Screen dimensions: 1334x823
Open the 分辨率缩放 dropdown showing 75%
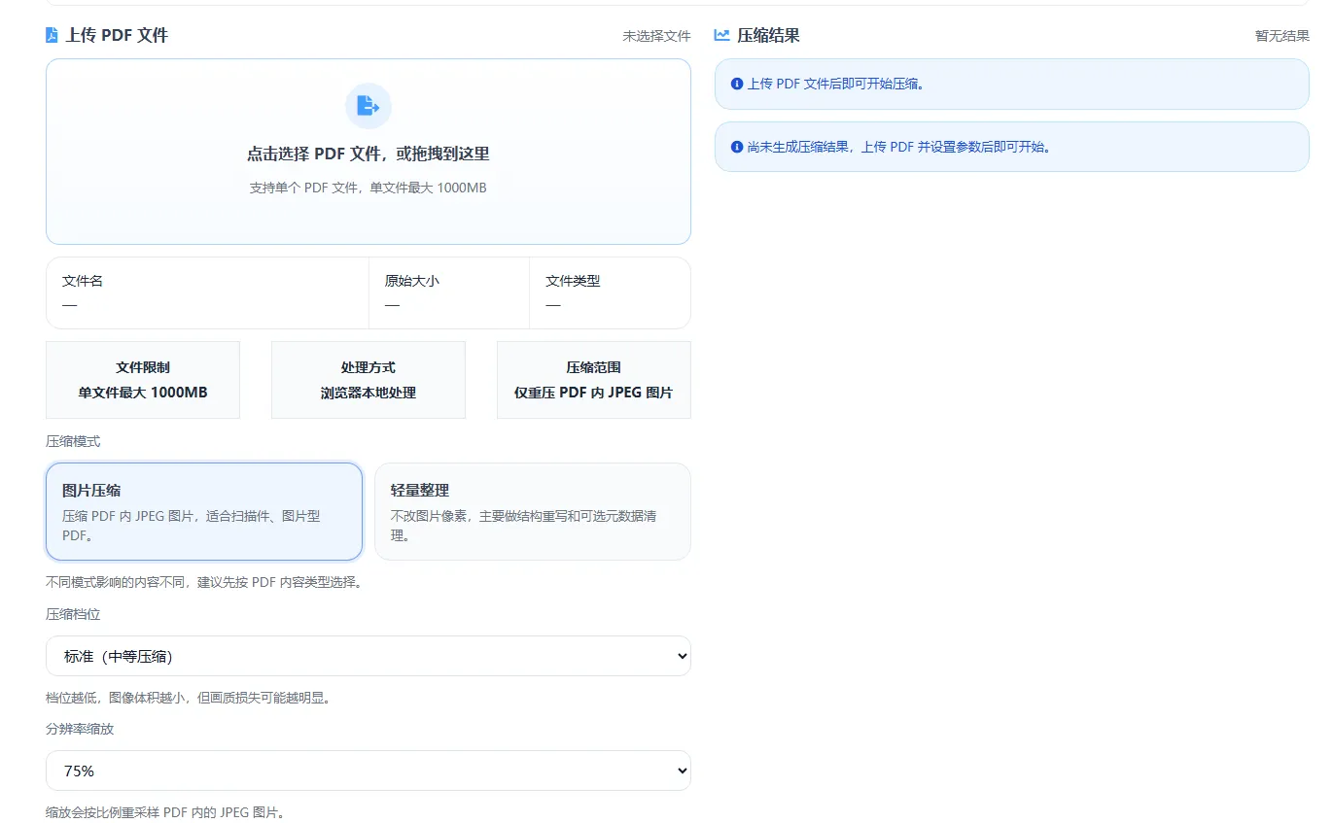point(369,771)
